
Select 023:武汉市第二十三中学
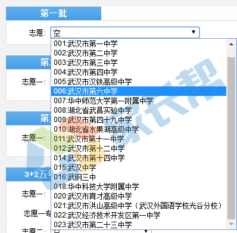[139, 225]
